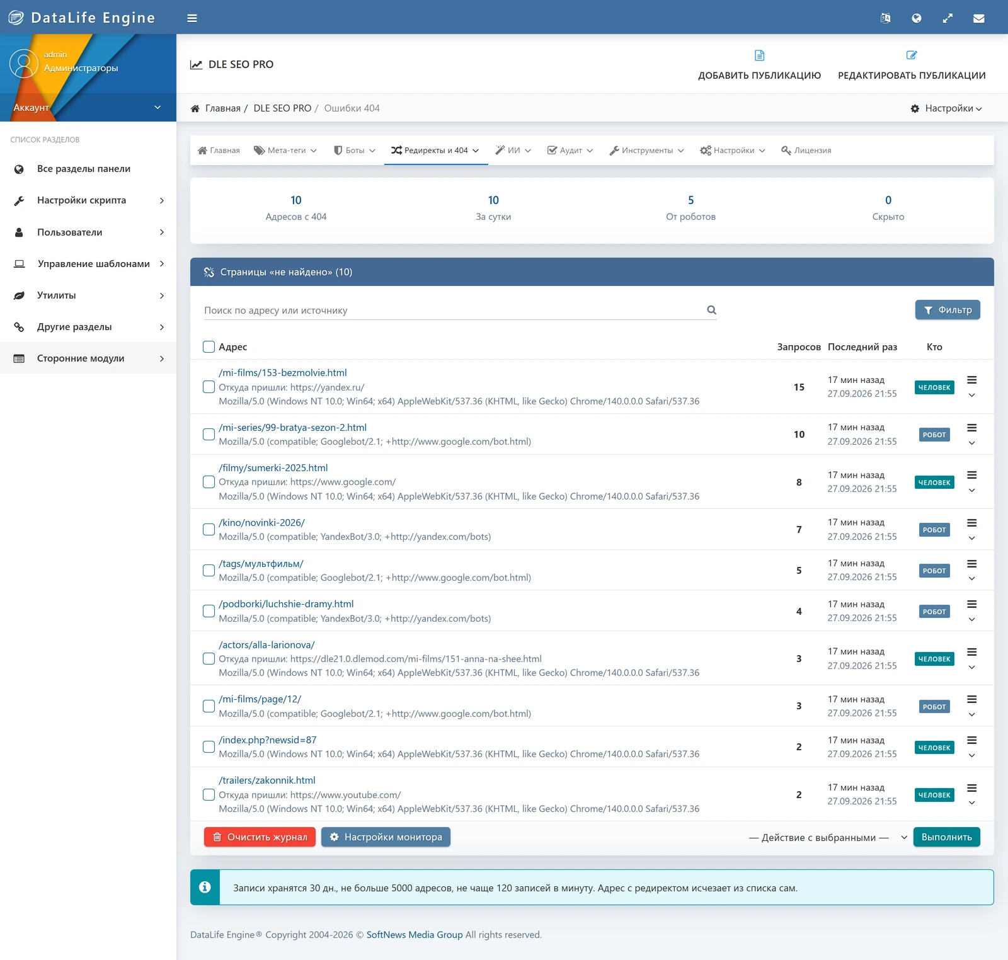Open Все разделы панели in sidebar

(x=88, y=169)
